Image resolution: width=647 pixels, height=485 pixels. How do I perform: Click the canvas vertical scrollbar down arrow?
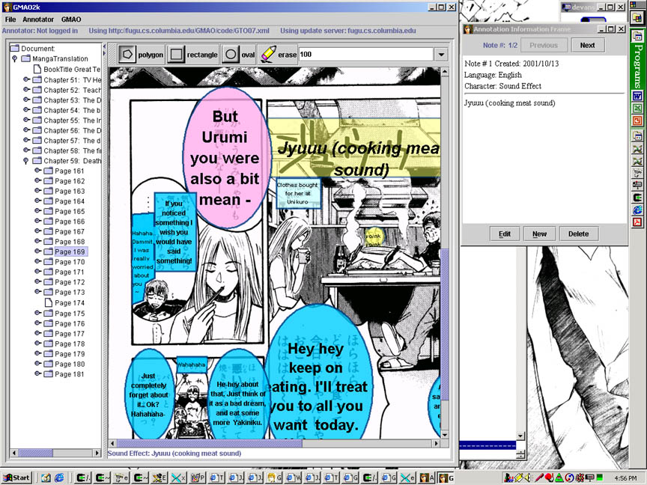pyautogui.click(x=445, y=435)
